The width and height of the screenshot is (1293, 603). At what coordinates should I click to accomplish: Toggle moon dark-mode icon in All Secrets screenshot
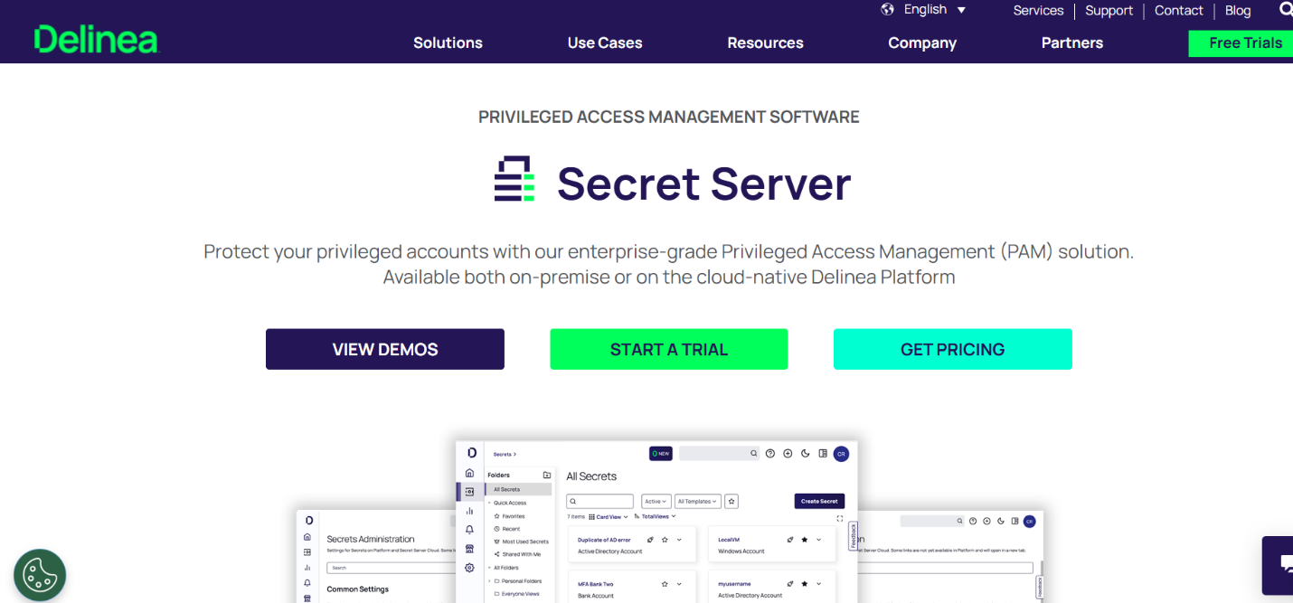(x=805, y=454)
